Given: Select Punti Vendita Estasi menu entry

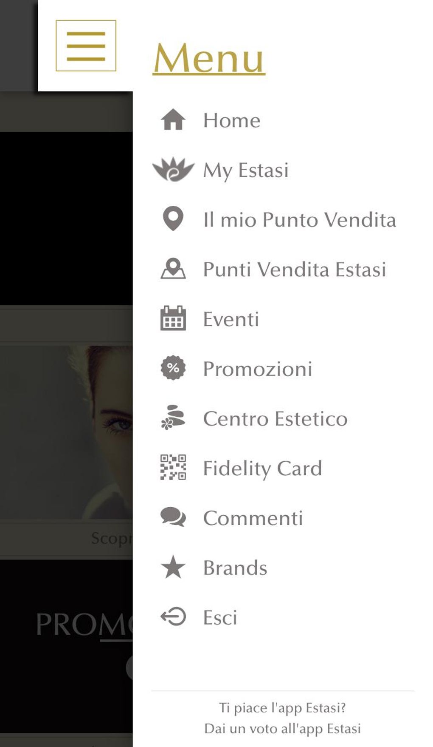Looking at the screenshot, I should click(295, 270).
